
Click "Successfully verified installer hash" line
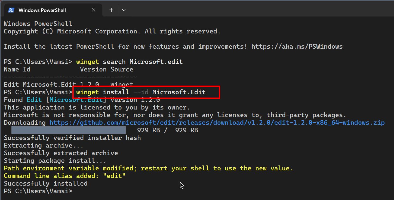(72, 138)
